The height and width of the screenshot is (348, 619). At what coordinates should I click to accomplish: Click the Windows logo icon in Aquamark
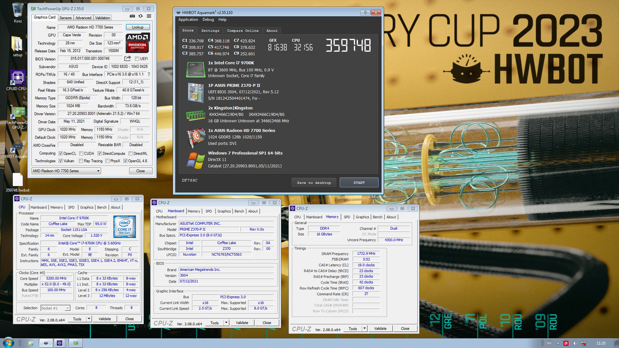click(195, 160)
